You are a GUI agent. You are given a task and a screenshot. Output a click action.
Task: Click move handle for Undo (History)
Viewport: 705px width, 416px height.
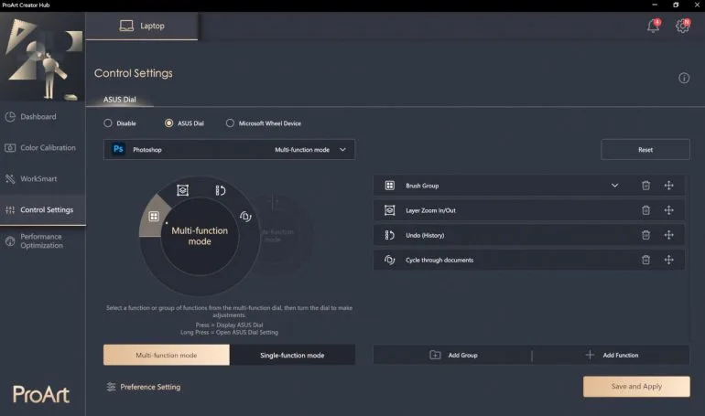click(669, 235)
